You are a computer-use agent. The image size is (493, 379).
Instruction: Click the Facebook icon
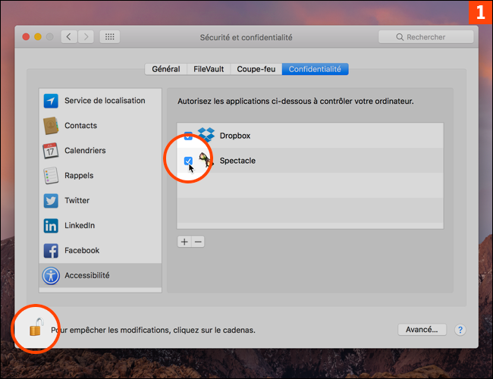tap(51, 250)
